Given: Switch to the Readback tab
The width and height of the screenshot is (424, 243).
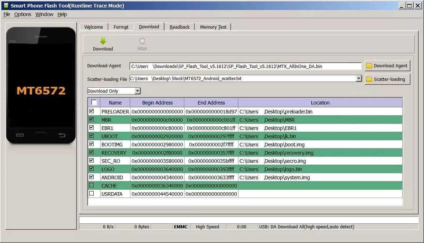Looking at the screenshot, I should [179, 27].
